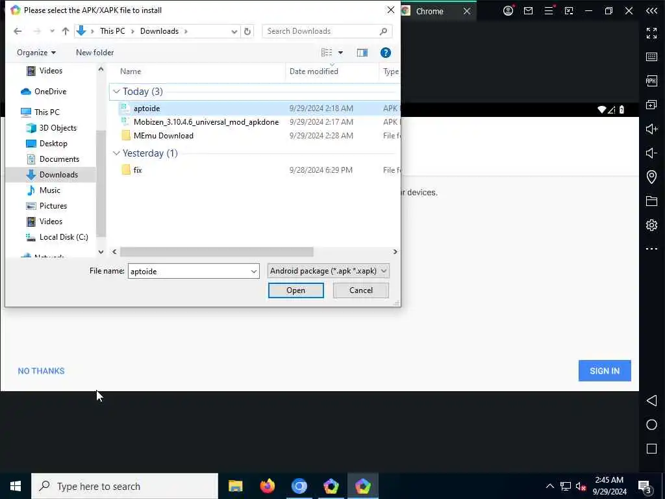
Task: Click the horizontal scrollbar right arrow
Action: click(x=395, y=251)
